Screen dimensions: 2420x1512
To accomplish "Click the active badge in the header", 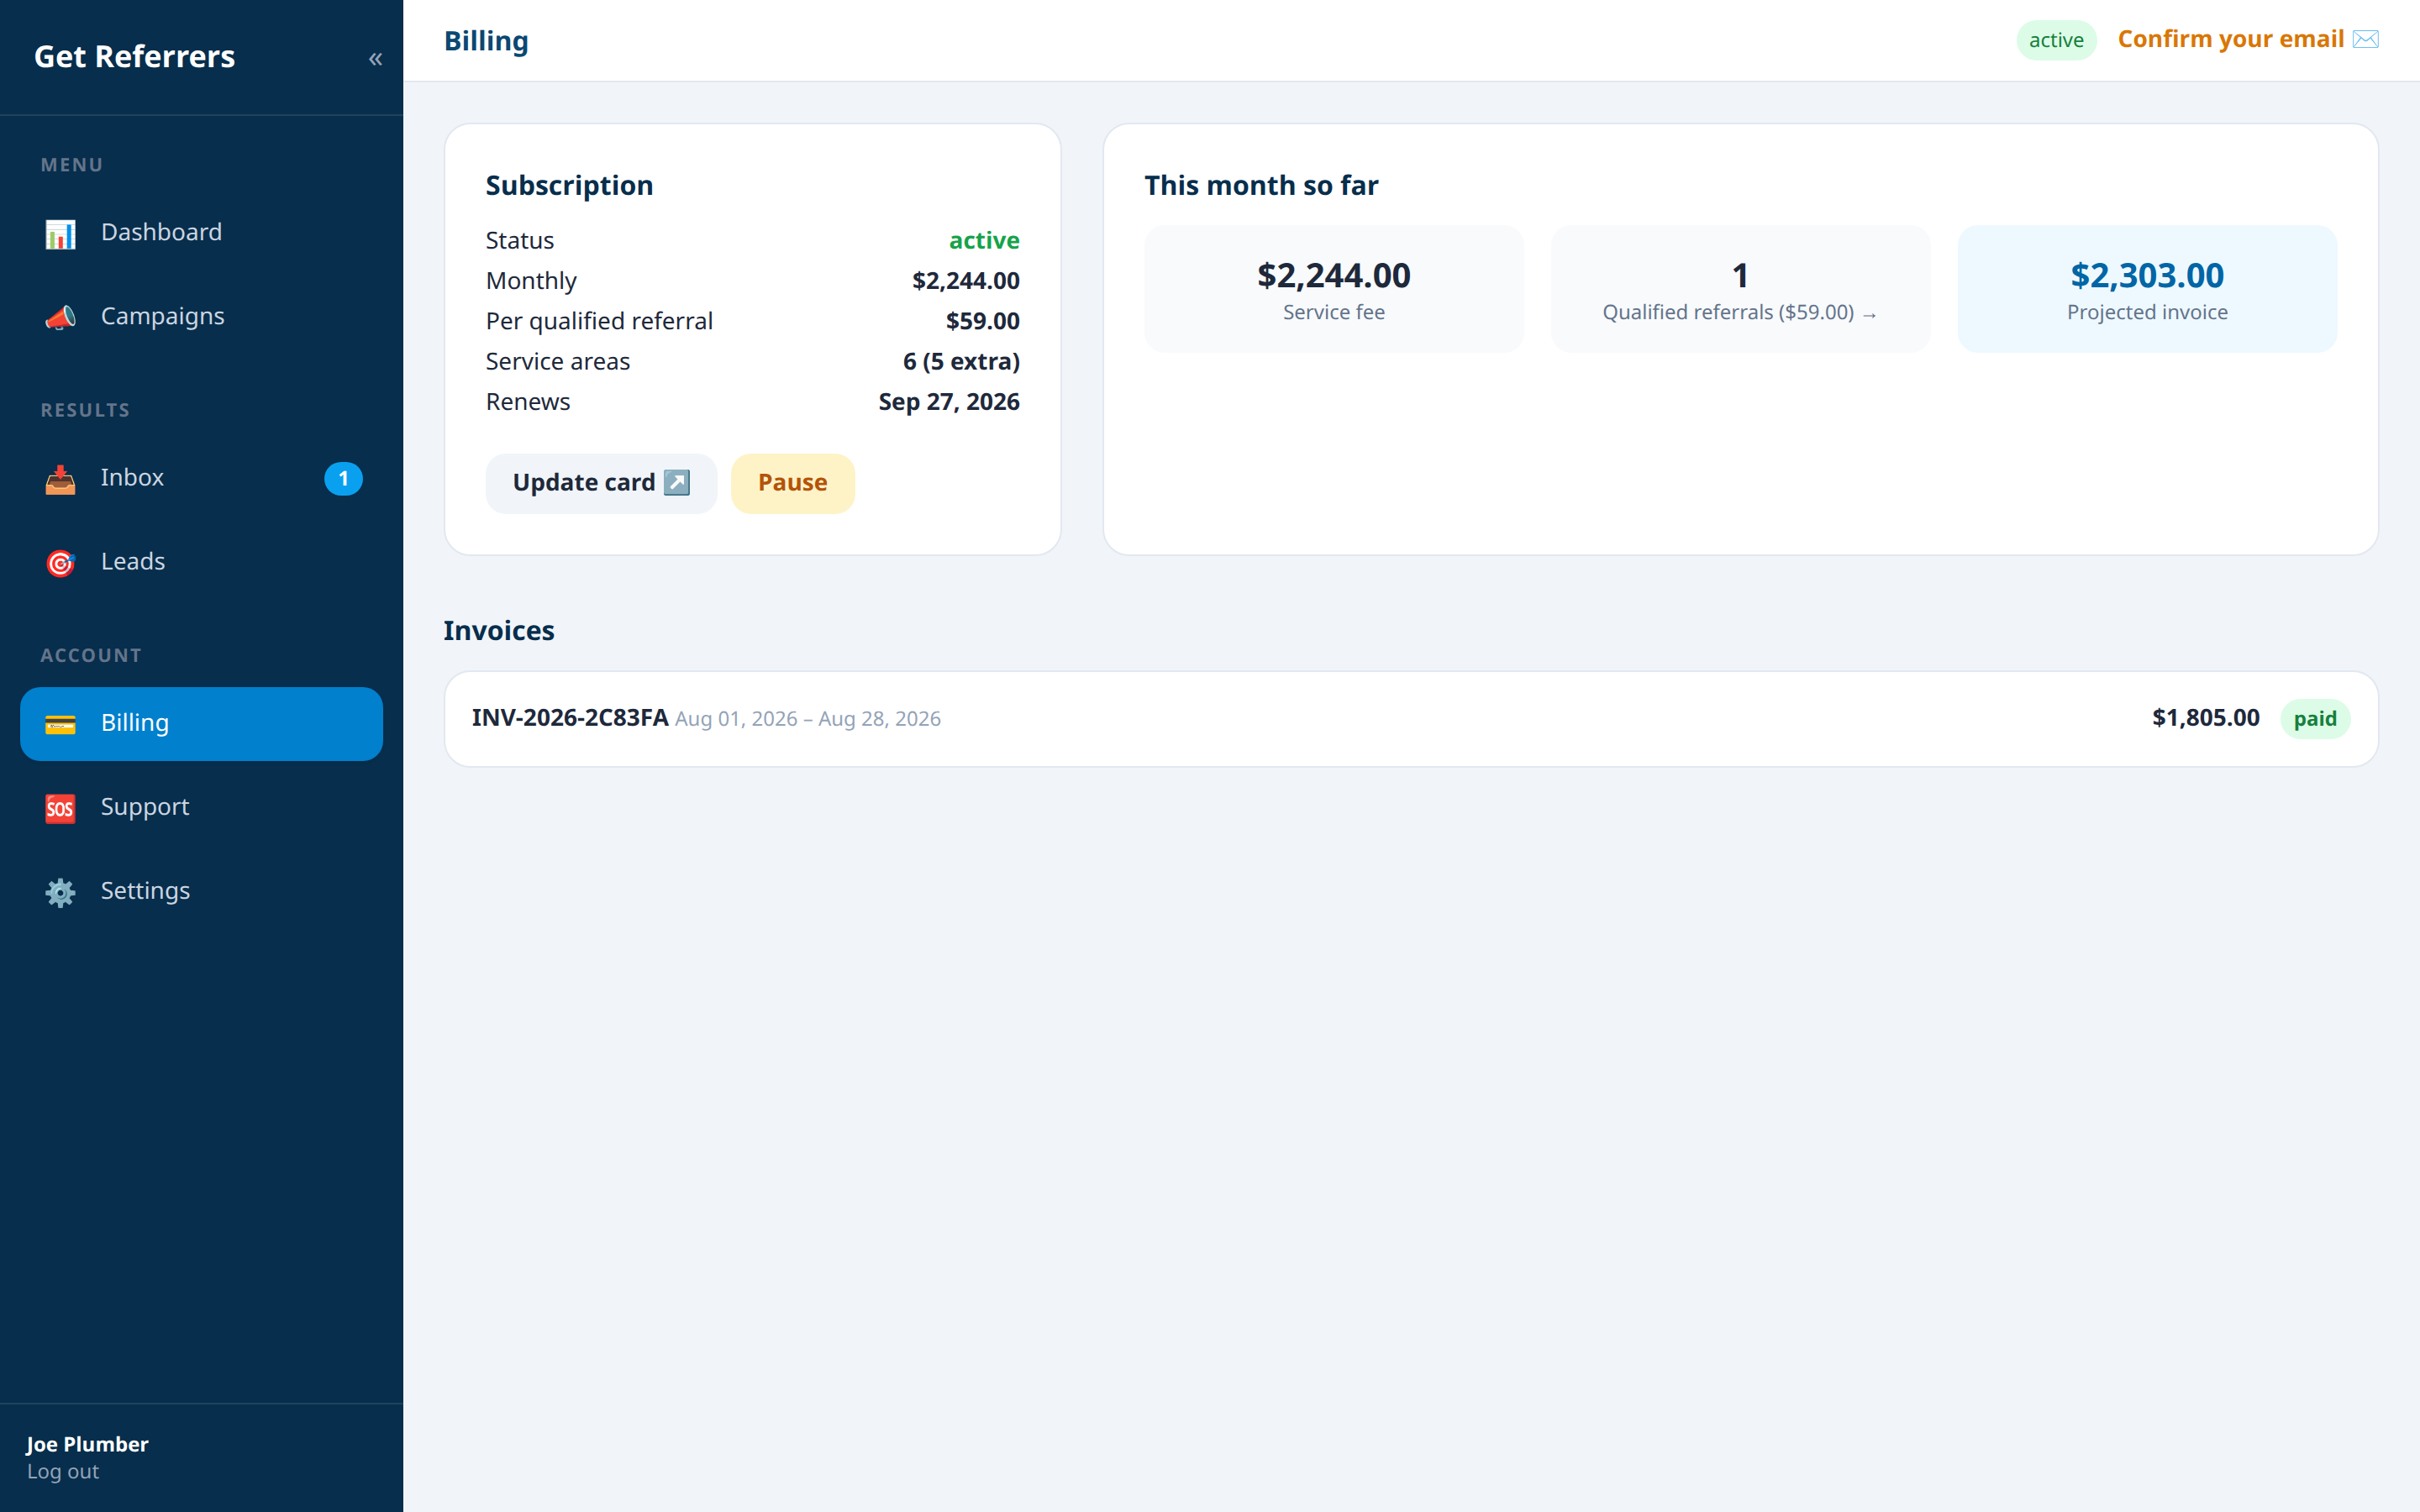I will click(2056, 40).
